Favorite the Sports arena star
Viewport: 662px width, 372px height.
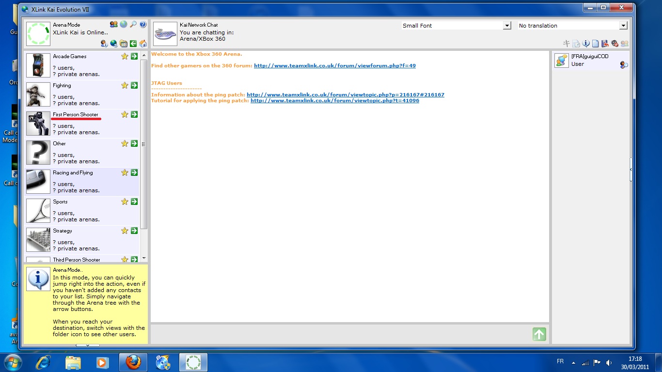(x=125, y=201)
